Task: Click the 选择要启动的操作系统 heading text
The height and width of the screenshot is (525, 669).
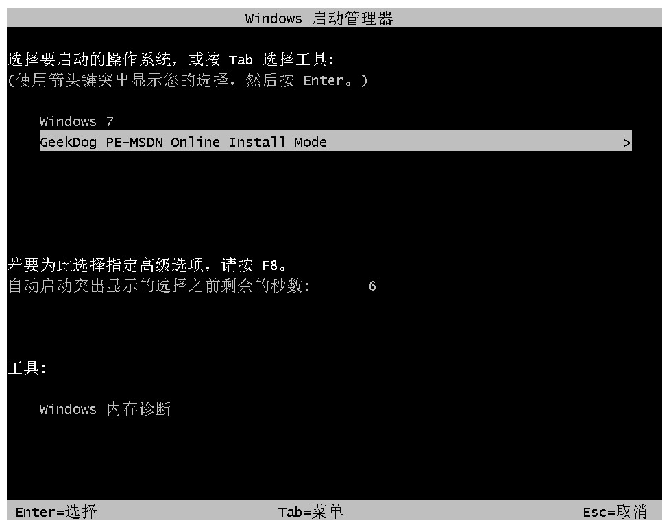Action: pyautogui.click(x=90, y=59)
